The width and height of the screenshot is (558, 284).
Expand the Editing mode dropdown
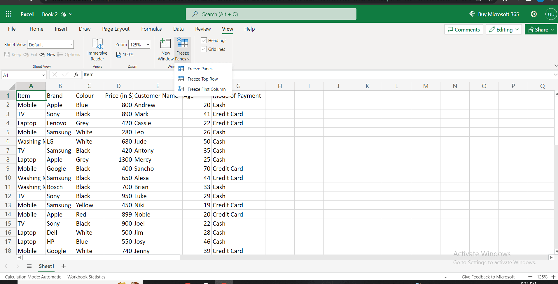pos(503,29)
